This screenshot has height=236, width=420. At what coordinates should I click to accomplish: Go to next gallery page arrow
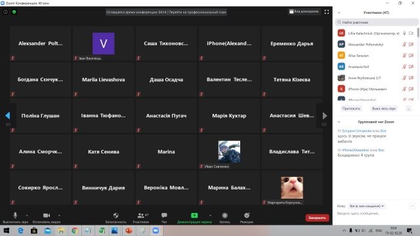click(x=325, y=115)
